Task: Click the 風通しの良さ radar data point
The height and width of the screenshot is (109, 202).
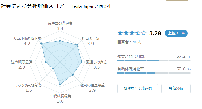Action: tap(82, 62)
